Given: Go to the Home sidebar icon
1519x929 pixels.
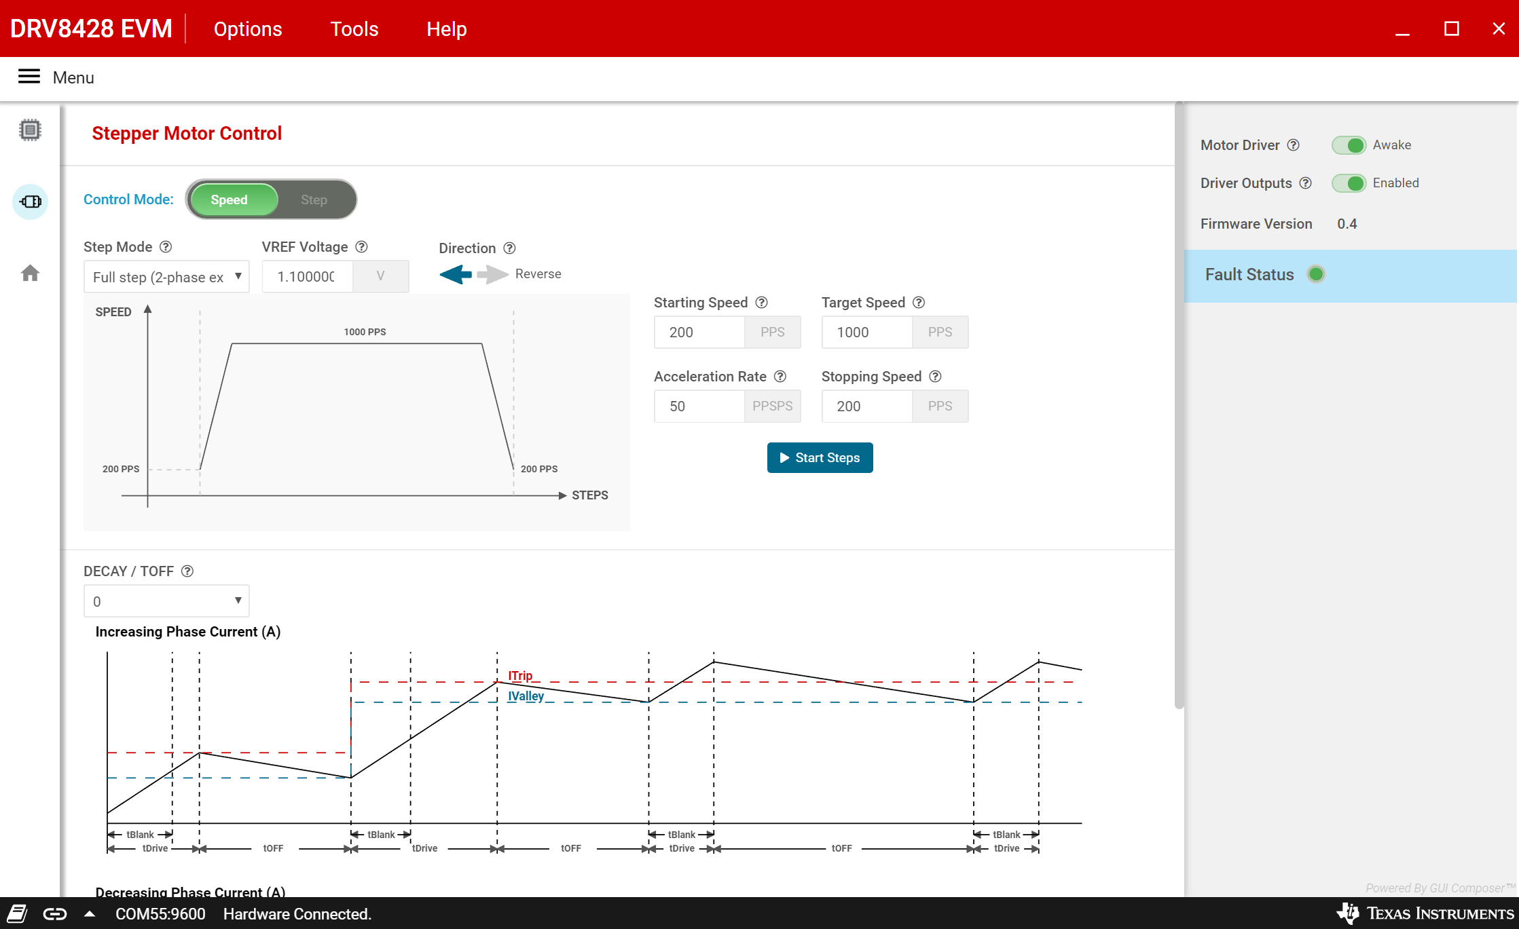Looking at the screenshot, I should (30, 273).
